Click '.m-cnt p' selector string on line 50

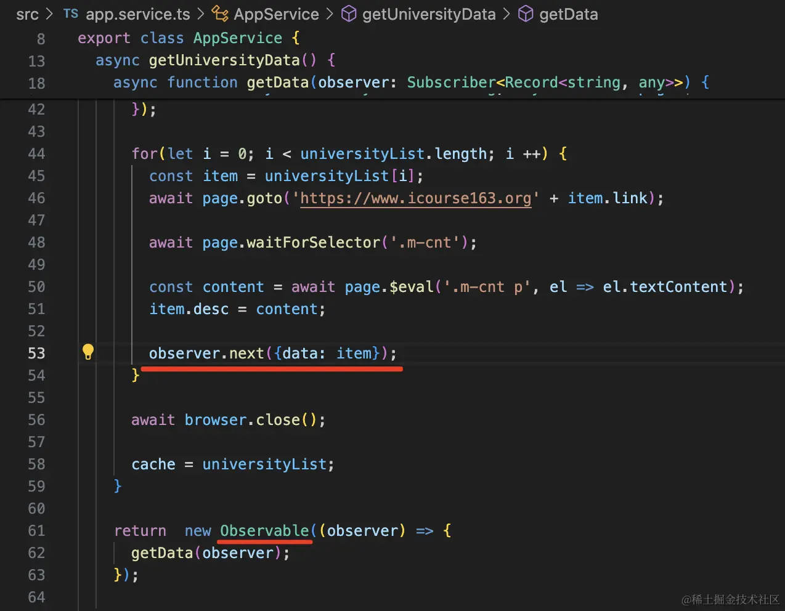pyautogui.click(x=487, y=287)
